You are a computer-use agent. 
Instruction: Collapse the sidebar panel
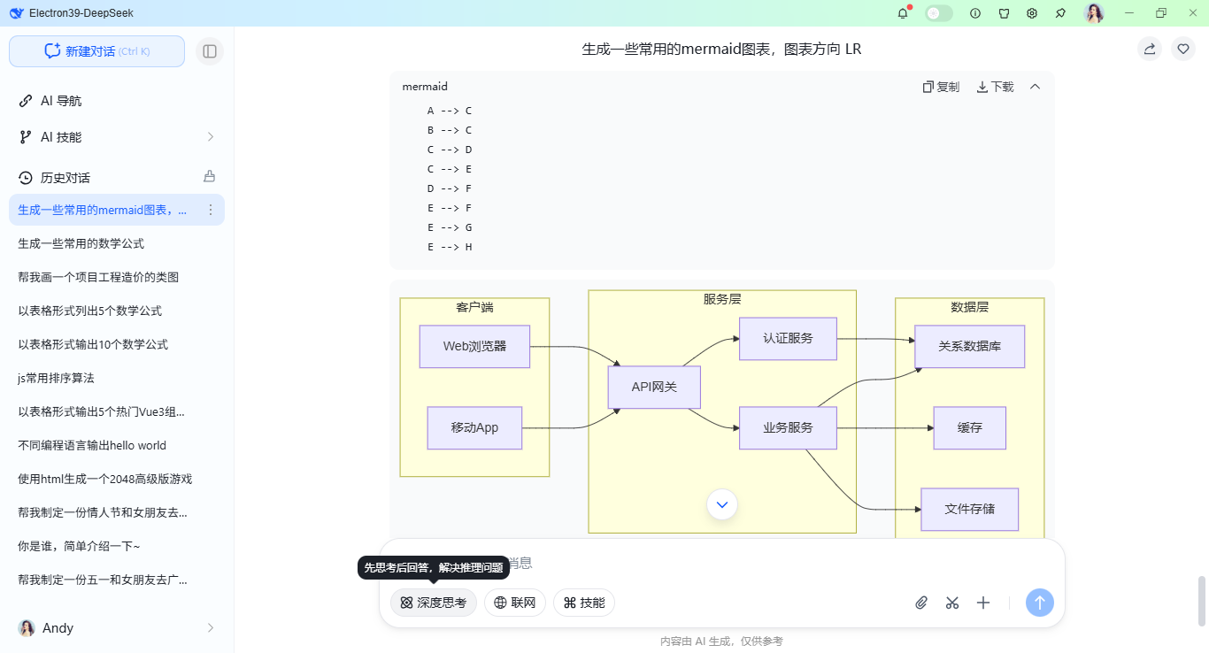pos(210,51)
